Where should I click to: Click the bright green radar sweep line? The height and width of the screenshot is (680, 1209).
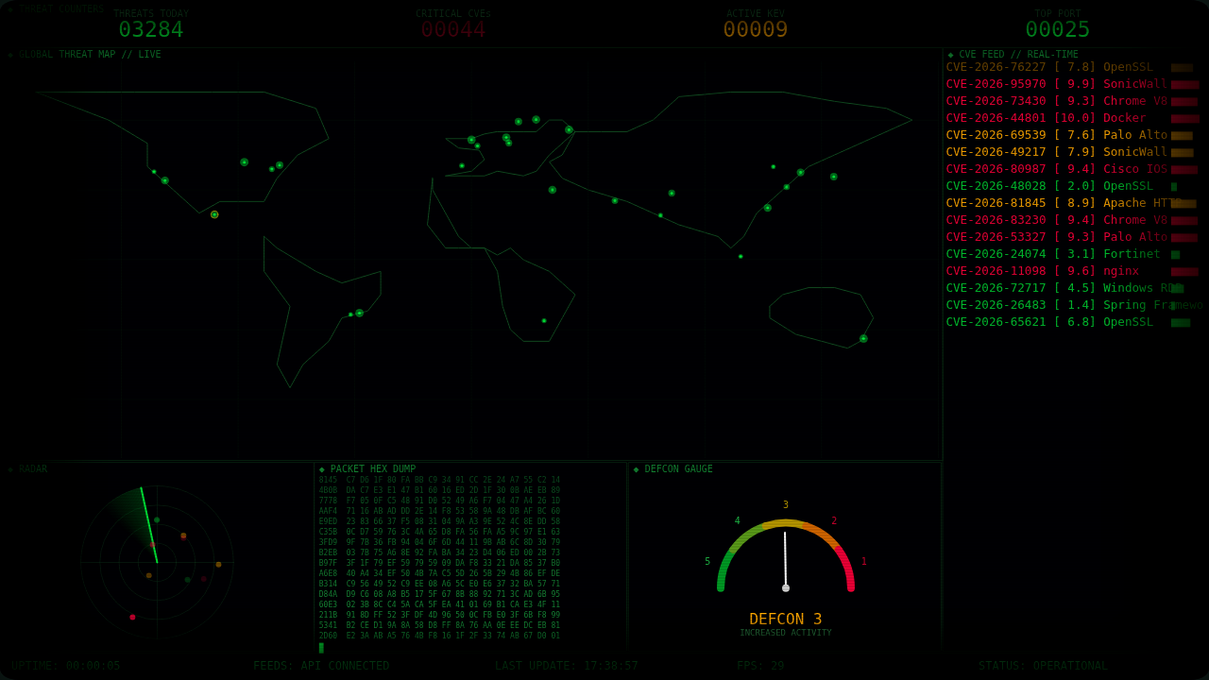point(149,525)
